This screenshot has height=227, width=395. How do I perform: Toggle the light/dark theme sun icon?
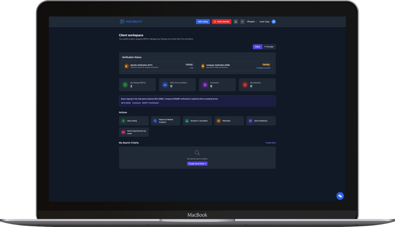[243, 22]
